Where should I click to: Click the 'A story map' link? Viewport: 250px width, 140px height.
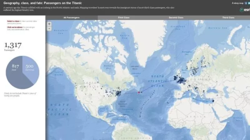tap(237, 3)
